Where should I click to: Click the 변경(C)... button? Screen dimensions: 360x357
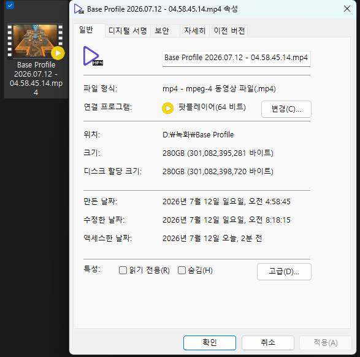[286, 109]
